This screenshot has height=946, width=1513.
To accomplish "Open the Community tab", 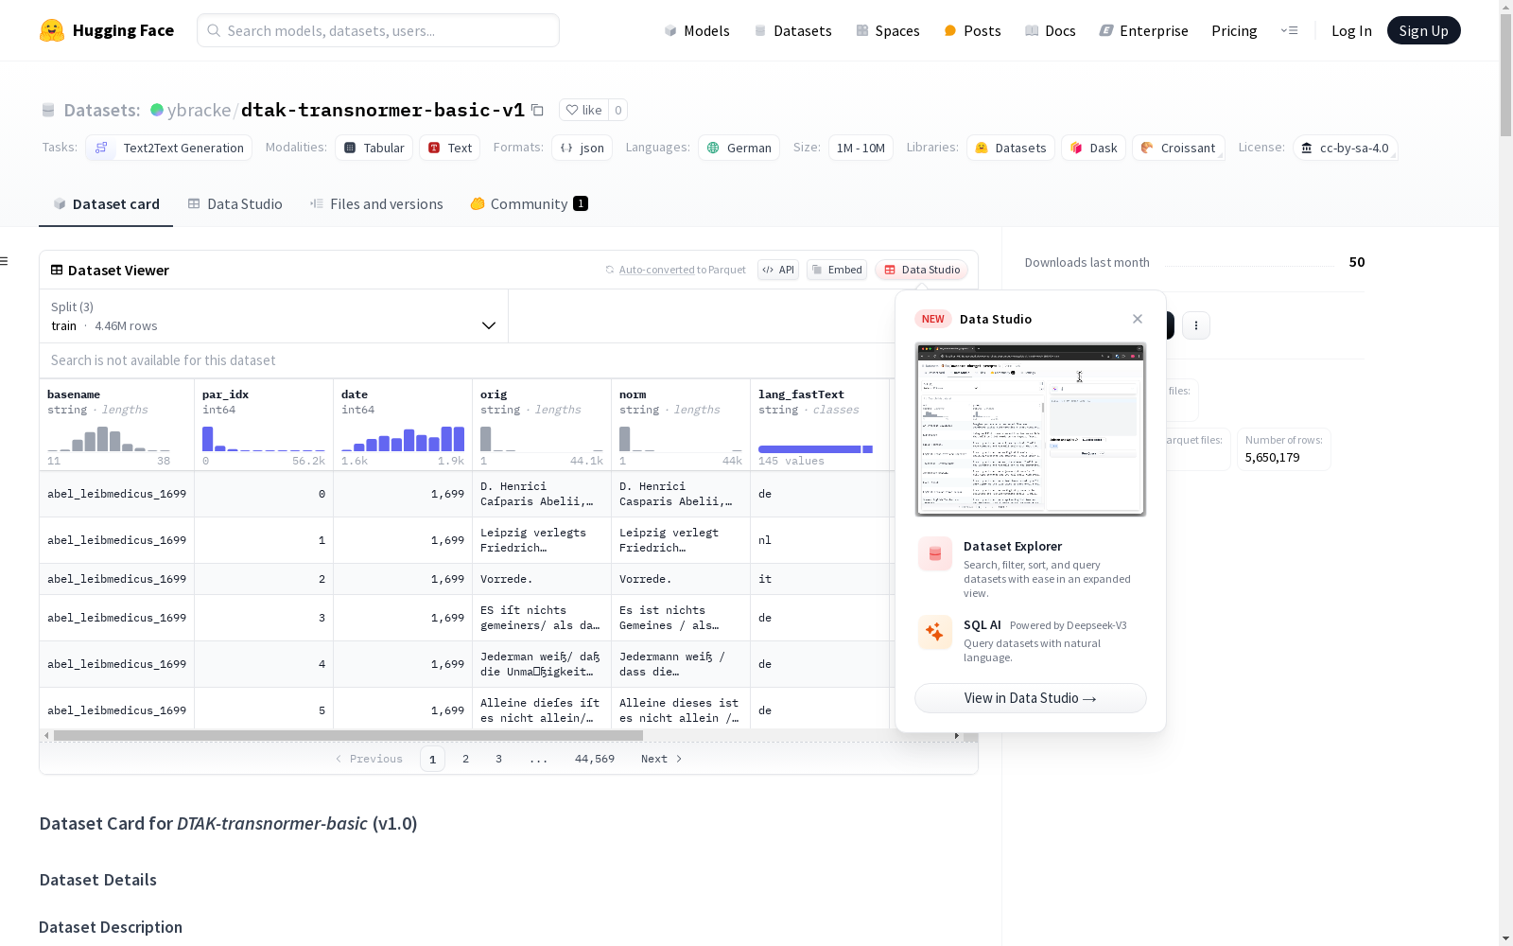I will click(x=529, y=203).
